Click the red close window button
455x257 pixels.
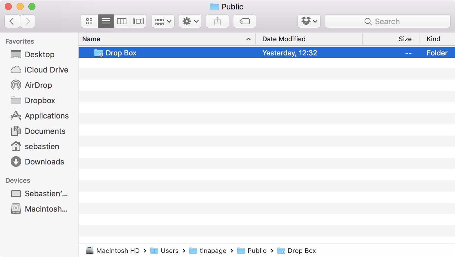pyautogui.click(x=8, y=6)
